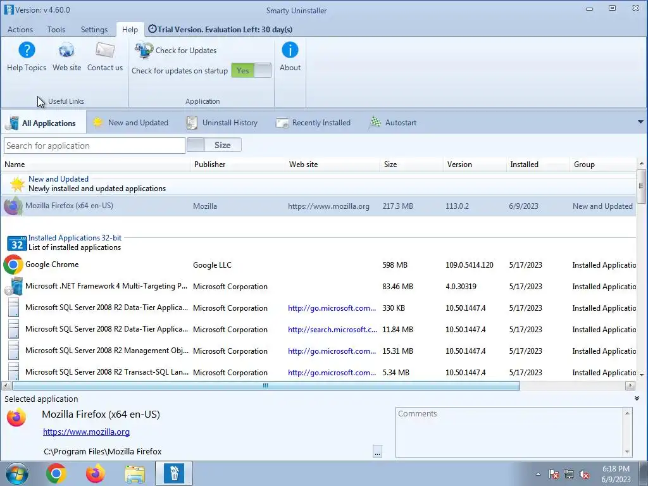Sort by the Web site column header

pyautogui.click(x=333, y=165)
